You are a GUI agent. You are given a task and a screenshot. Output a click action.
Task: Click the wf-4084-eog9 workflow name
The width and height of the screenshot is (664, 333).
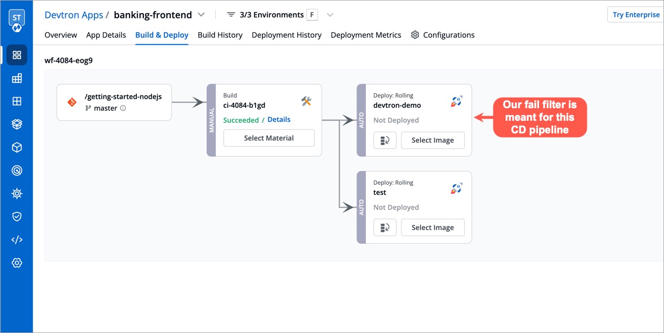tap(69, 60)
